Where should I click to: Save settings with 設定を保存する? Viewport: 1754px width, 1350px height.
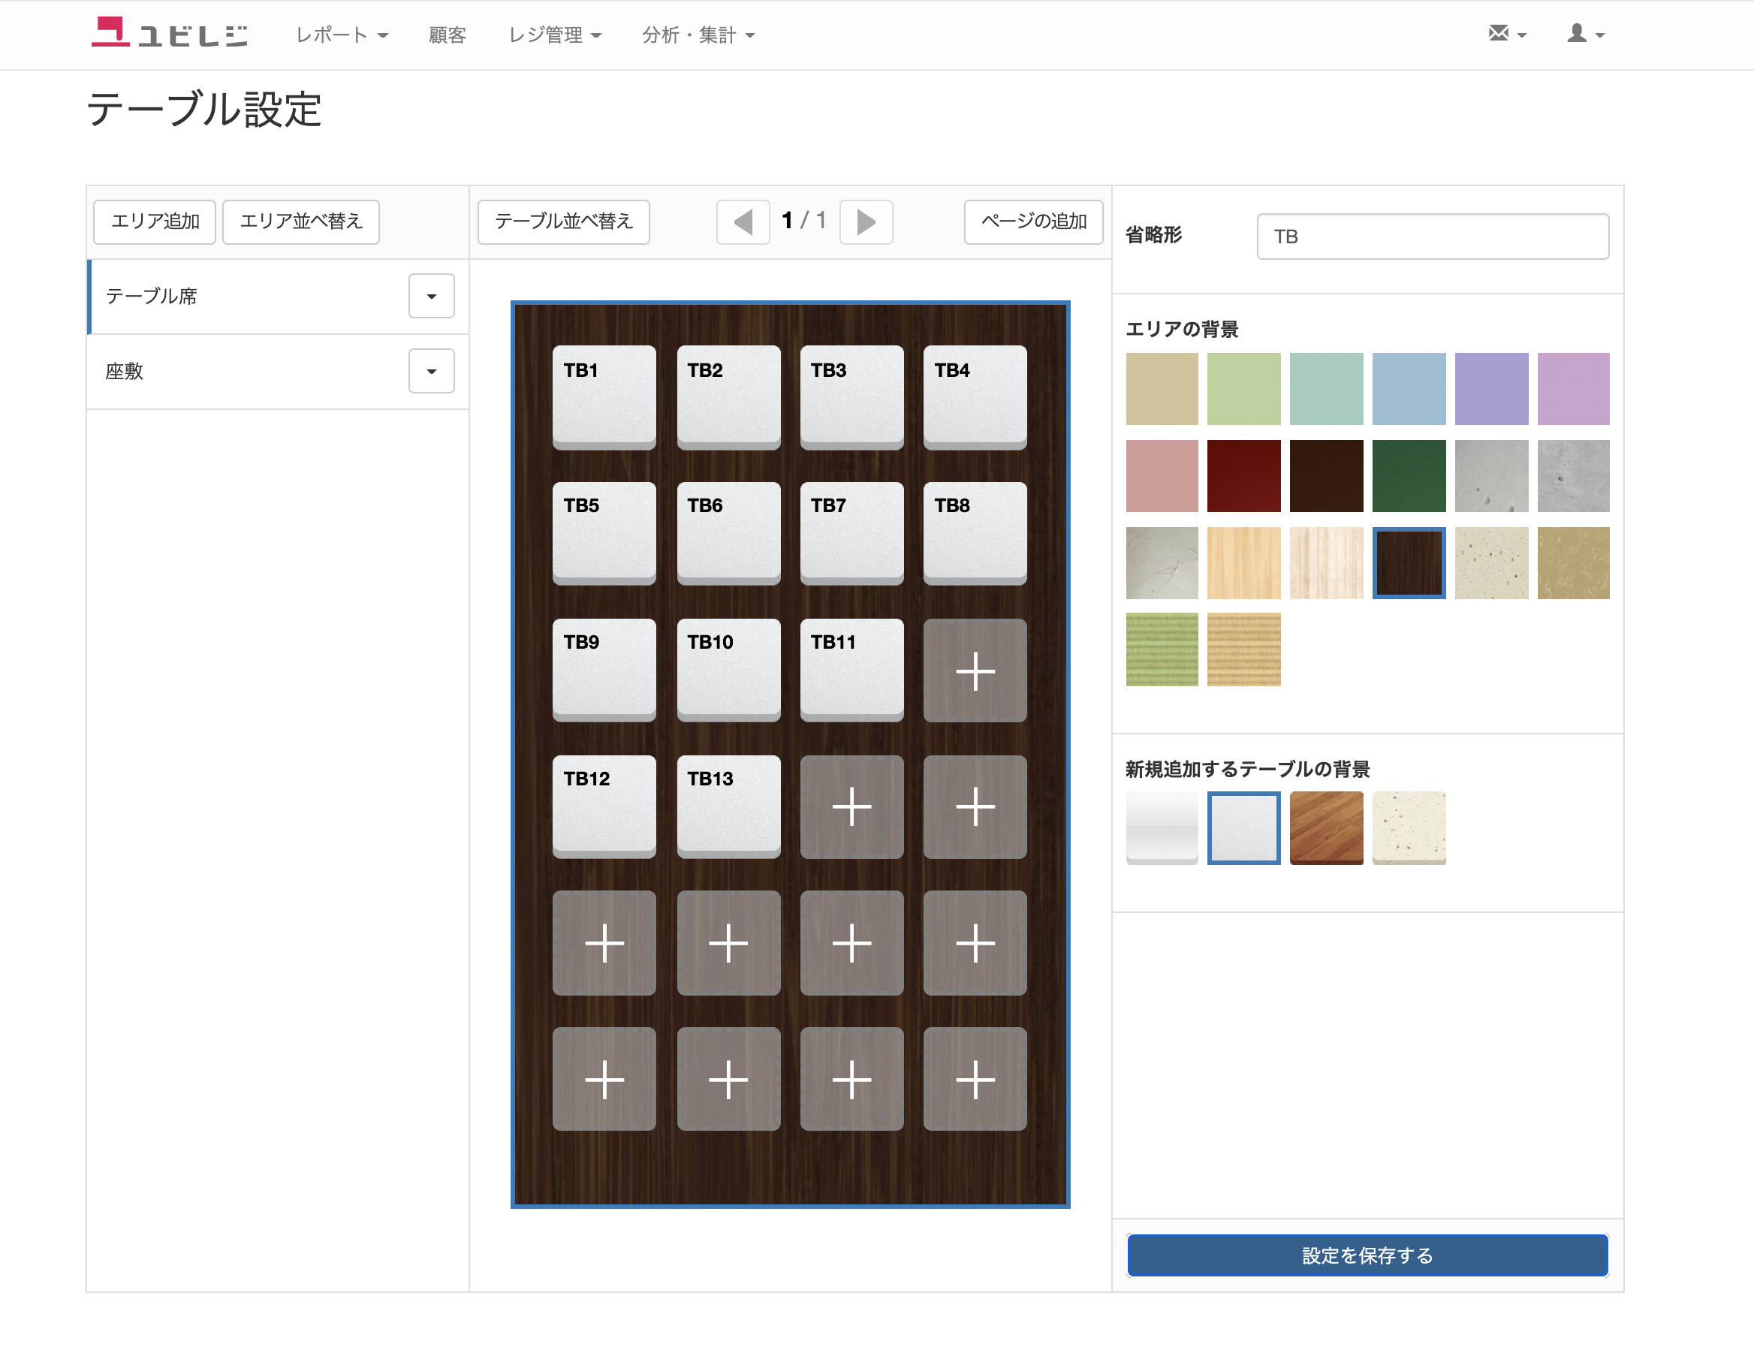[x=1367, y=1255]
